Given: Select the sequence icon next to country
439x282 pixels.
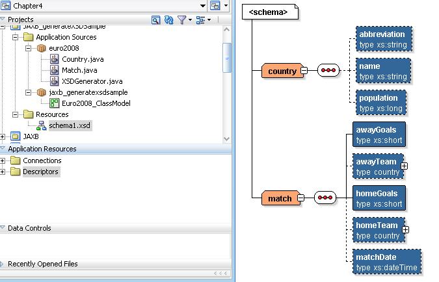Looking at the screenshot, I should 328,71.
